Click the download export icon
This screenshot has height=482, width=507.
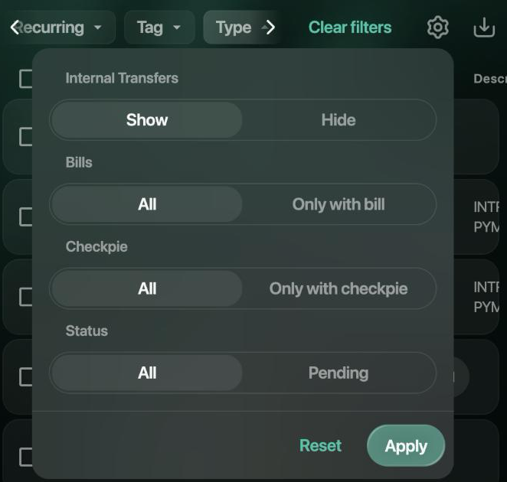[484, 27]
